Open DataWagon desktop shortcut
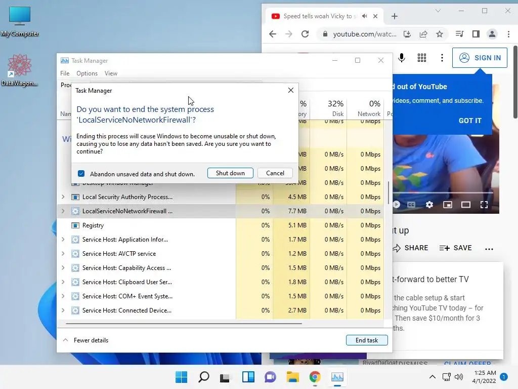 [20, 71]
